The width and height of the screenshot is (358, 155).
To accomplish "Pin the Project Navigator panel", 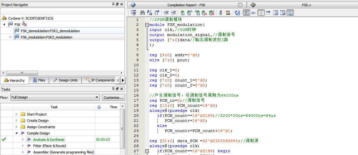I will pos(113,4).
